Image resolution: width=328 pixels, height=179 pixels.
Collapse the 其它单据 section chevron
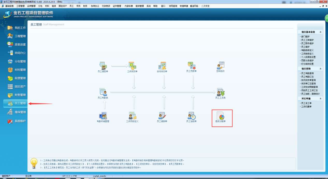click(320, 99)
